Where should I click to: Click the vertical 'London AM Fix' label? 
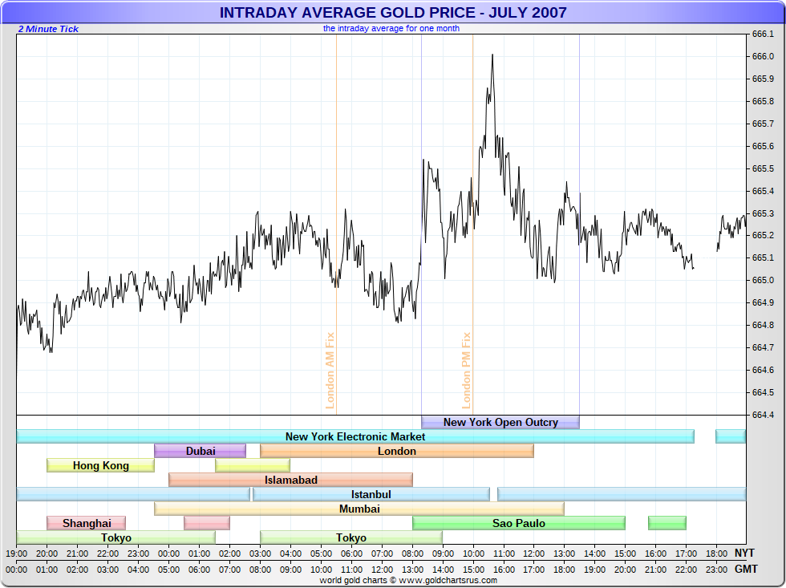pyautogui.click(x=330, y=371)
